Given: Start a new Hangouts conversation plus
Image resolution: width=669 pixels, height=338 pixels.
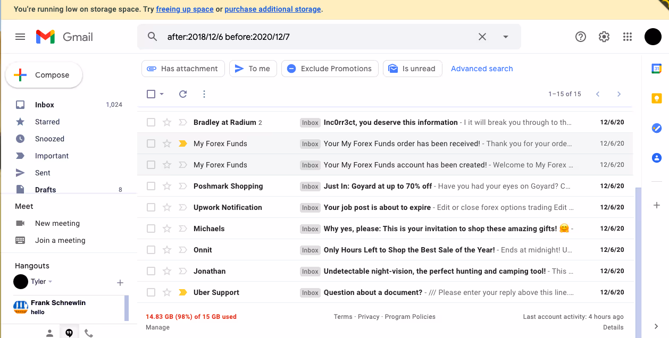Looking at the screenshot, I should pos(120,283).
